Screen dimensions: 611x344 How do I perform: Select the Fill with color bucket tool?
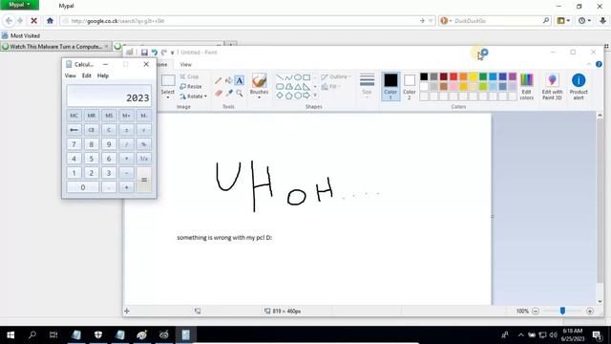pyautogui.click(x=229, y=80)
